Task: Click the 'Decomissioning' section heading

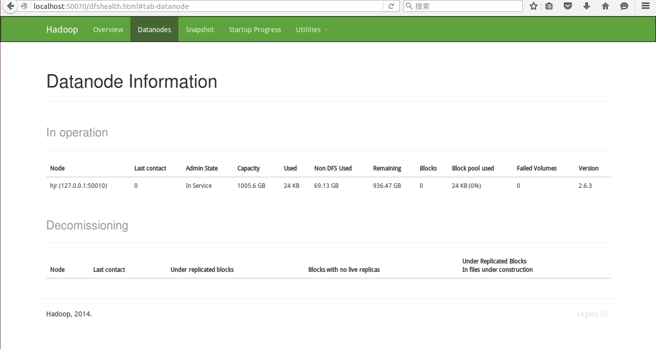Action: 87,225
